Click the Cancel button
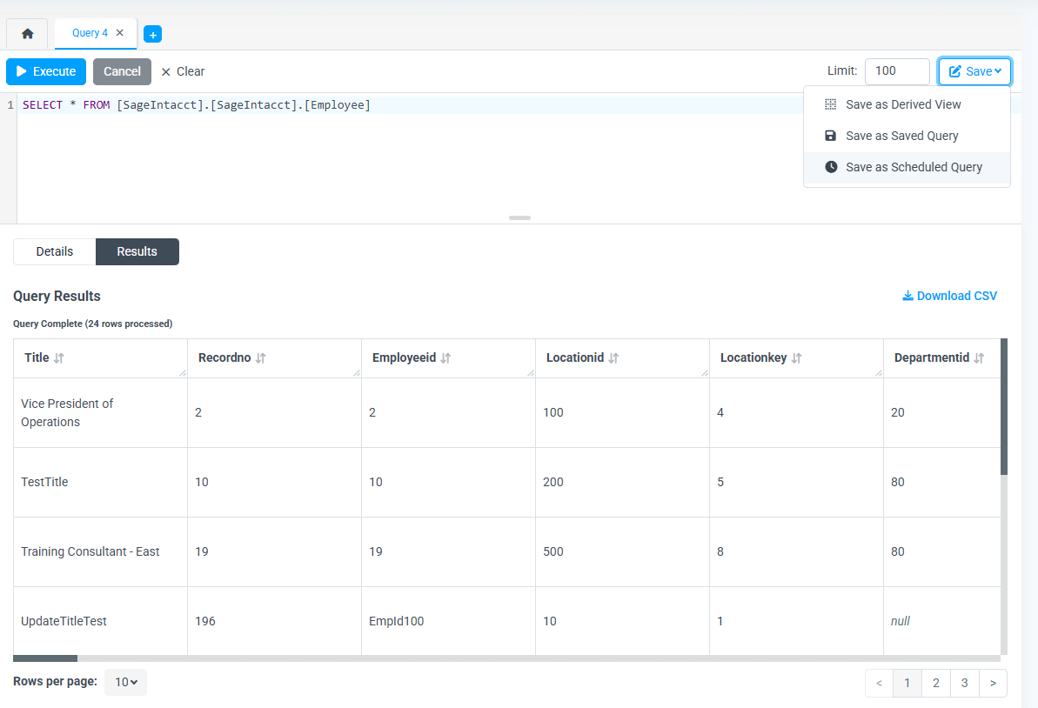 (122, 71)
